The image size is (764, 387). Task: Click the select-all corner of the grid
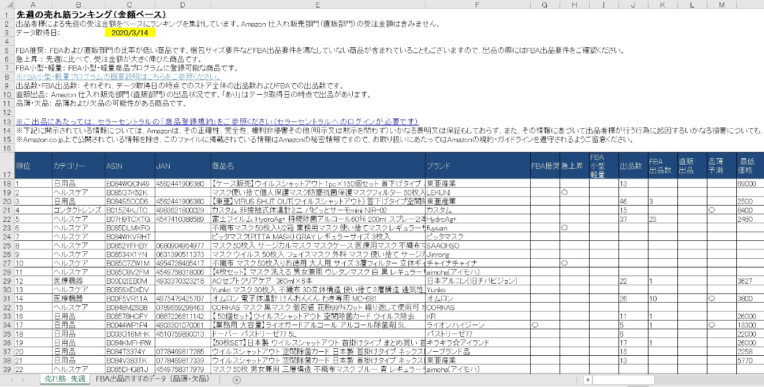click(x=8, y=5)
